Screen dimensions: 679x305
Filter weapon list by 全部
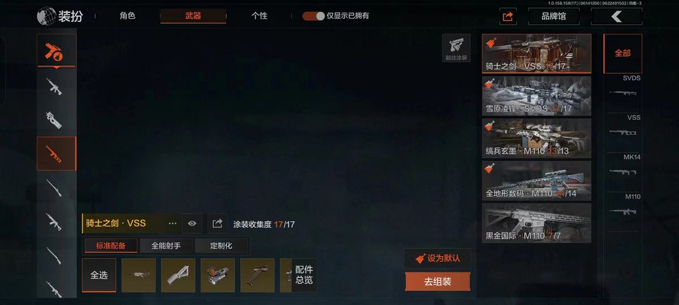[x=622, y=53]
